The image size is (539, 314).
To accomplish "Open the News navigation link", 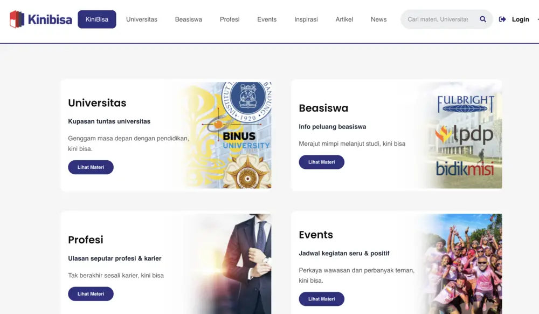I will (378, 19).
